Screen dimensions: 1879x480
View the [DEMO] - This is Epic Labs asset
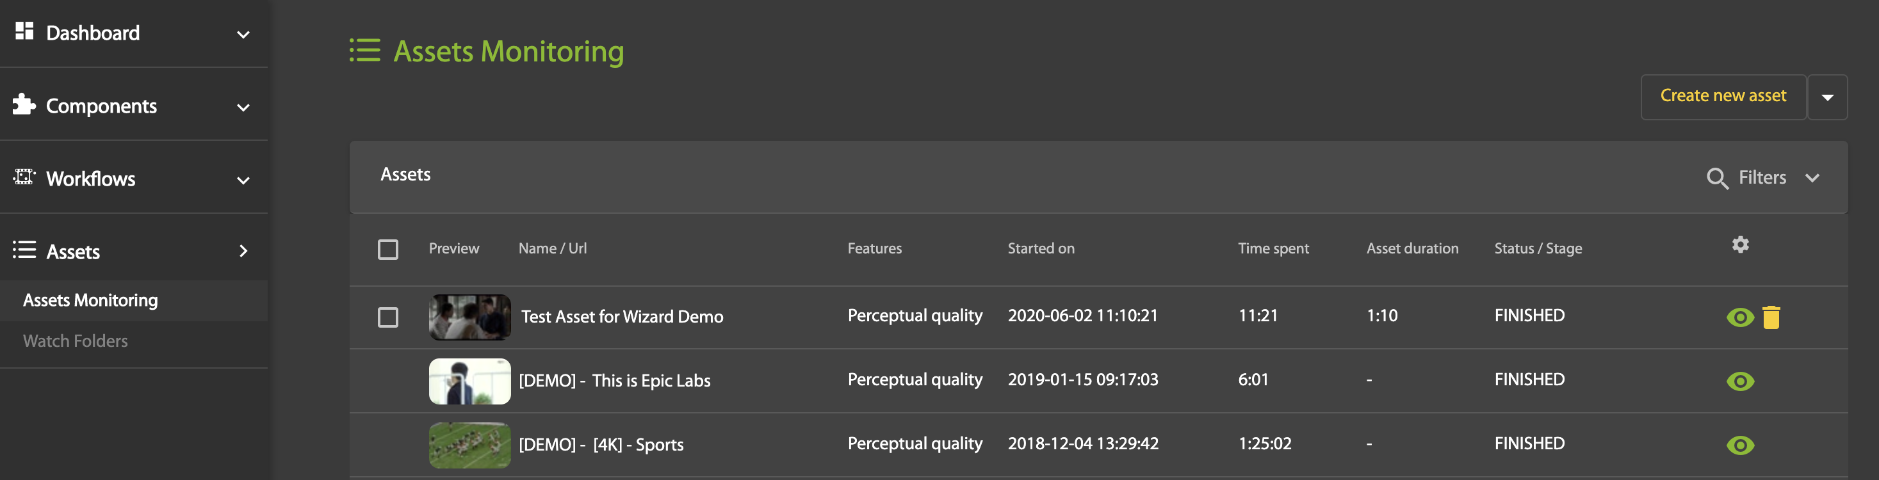1741,380
